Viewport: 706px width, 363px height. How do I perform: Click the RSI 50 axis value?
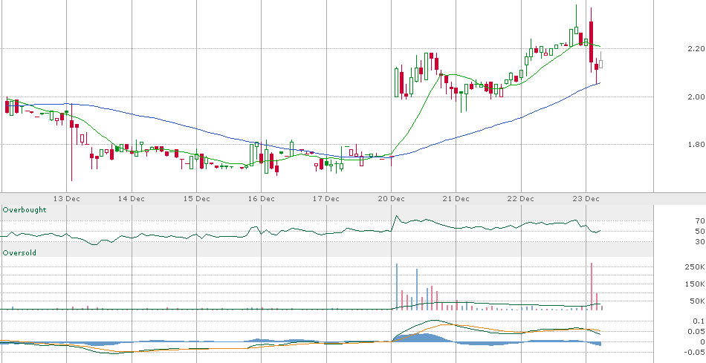(700, 231)
